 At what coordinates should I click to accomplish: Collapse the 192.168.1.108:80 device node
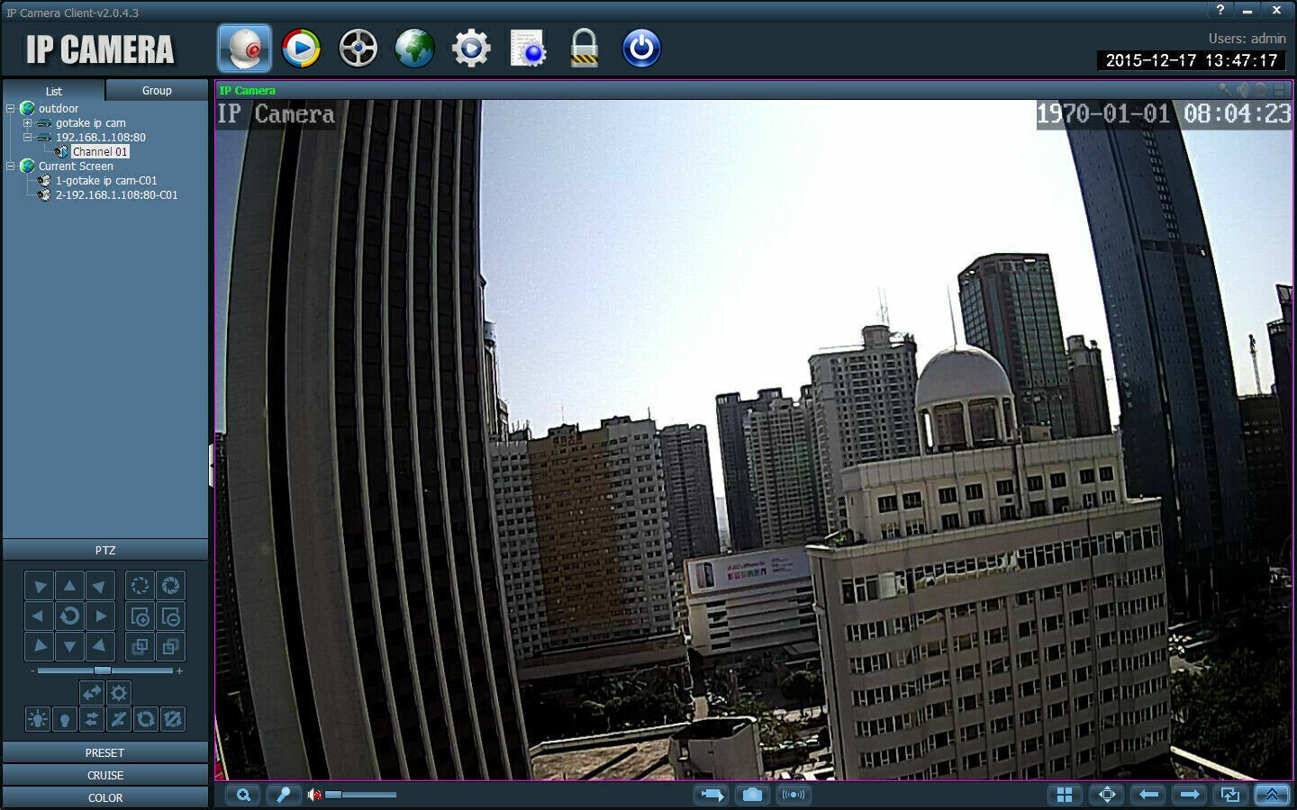pyautogui.click(x=27, y=137)
